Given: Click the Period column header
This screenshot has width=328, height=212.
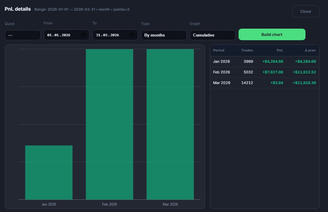Looking at the screenshot, I should [x=218, y=50].
